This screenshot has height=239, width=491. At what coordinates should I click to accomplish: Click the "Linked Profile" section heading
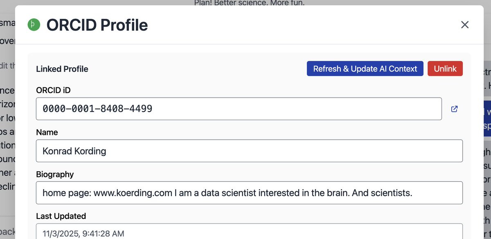(x=62, y=69)
